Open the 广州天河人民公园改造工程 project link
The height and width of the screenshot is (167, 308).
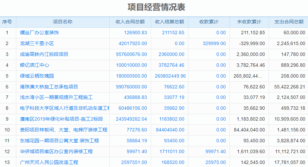pyautogui.click(x=49, y=162)
